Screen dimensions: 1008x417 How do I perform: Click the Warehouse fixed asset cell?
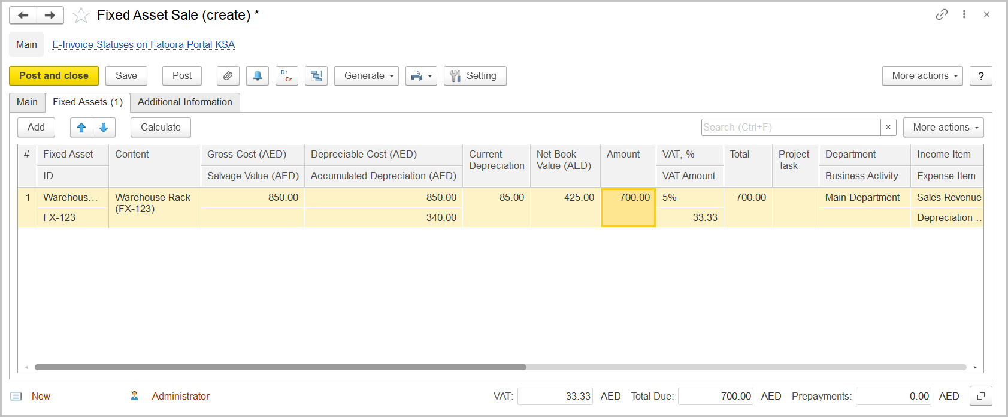click(x=72, y=198)
